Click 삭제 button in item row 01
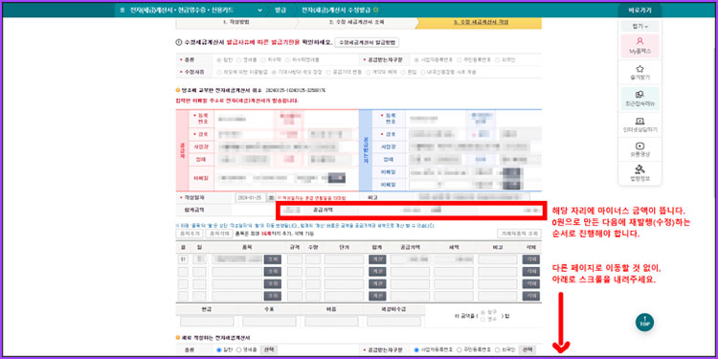The height and width of the screenshot is (359, 718). point(530,259)
